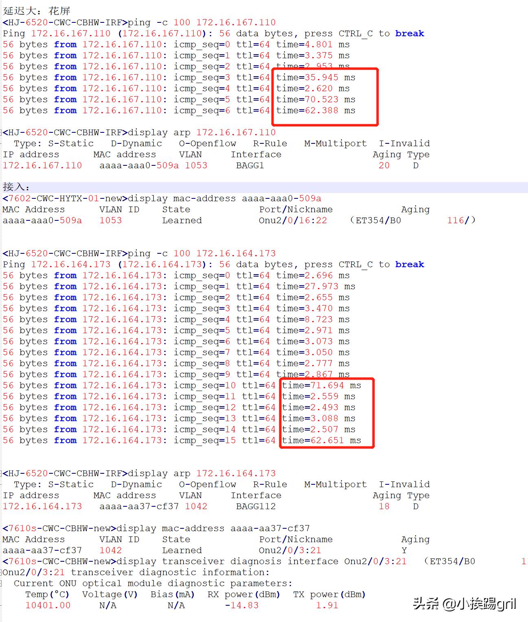Click the "N/A" value under Bias(mA)

pyautogui.click(x=176, y=605)
